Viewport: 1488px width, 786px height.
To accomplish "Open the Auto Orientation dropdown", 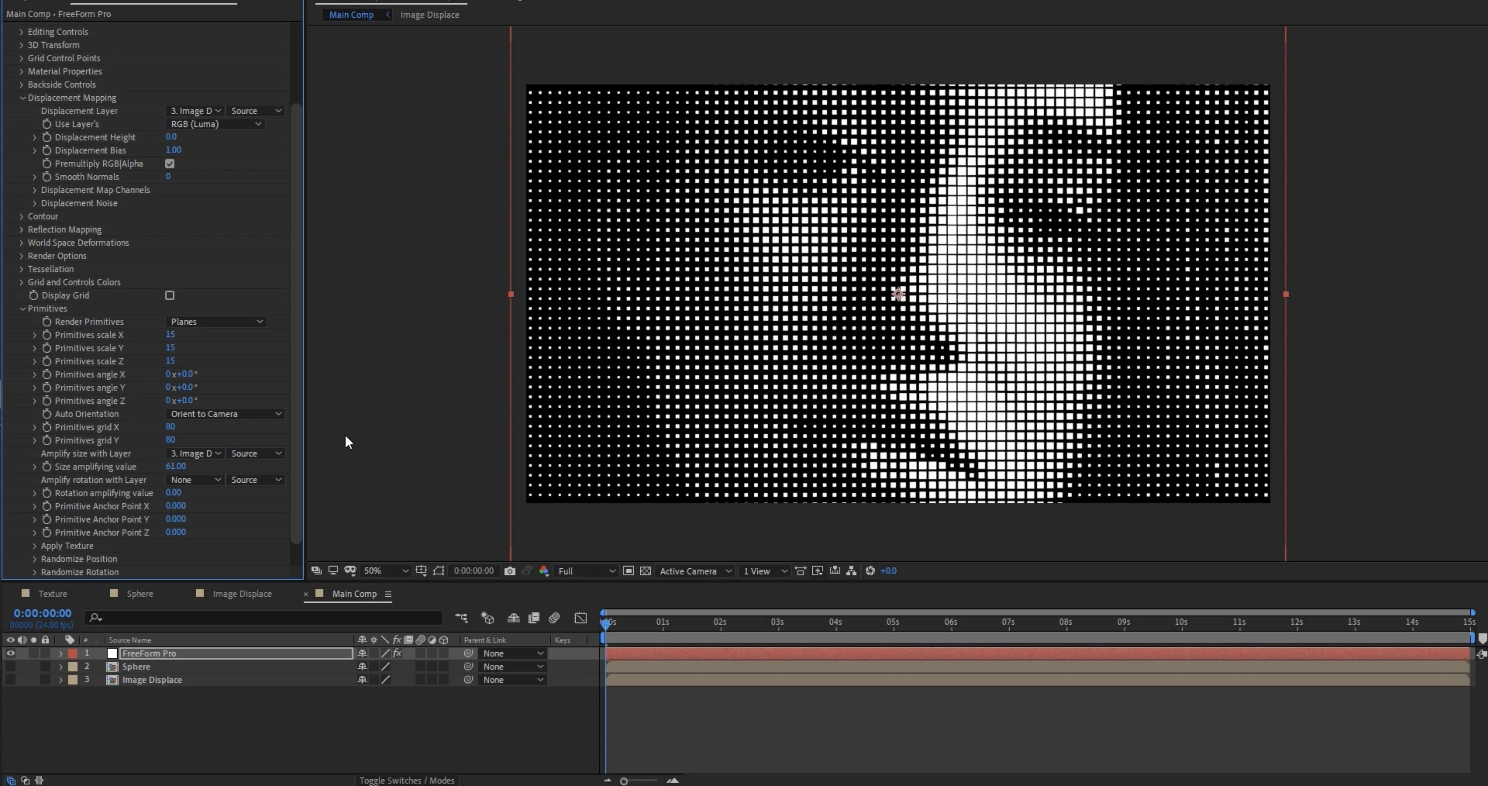I will [x=225, y=414].
